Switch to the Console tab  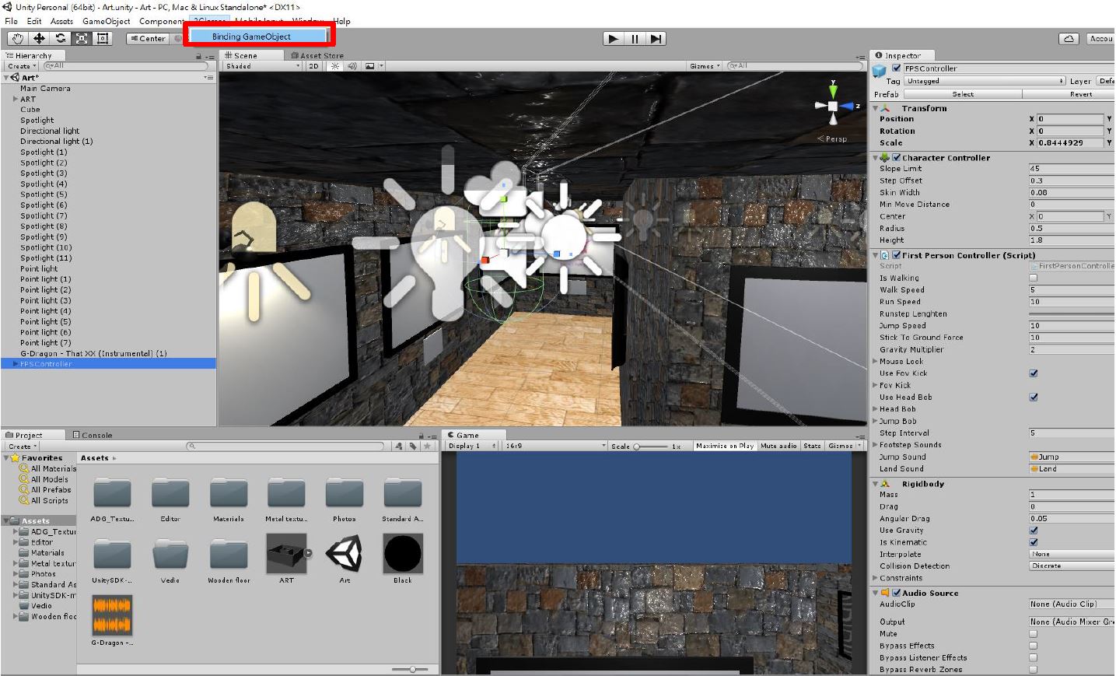(93, 435)
